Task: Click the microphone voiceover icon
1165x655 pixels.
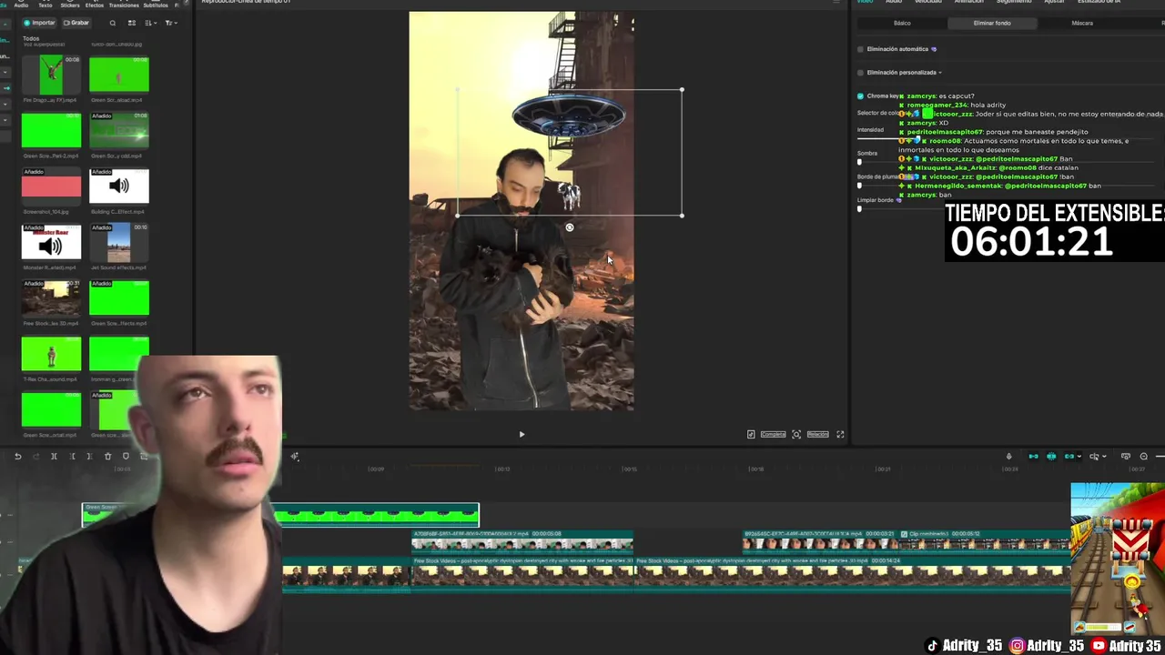Action: coord(1008,457)
